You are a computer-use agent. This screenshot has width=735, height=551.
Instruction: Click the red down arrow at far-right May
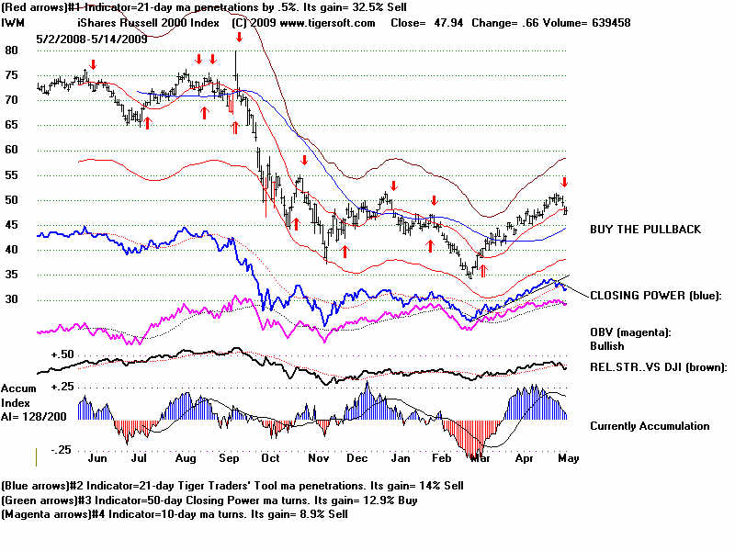(564, 183)
